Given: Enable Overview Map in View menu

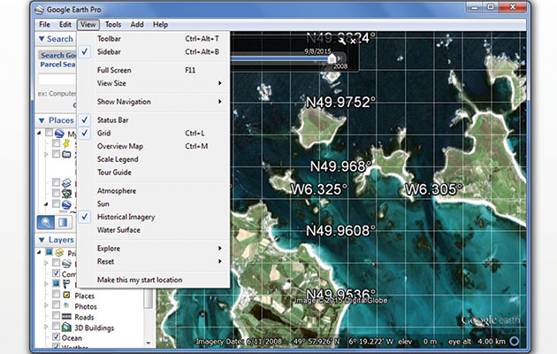Looking at the screenshot, I should [154, 146].
